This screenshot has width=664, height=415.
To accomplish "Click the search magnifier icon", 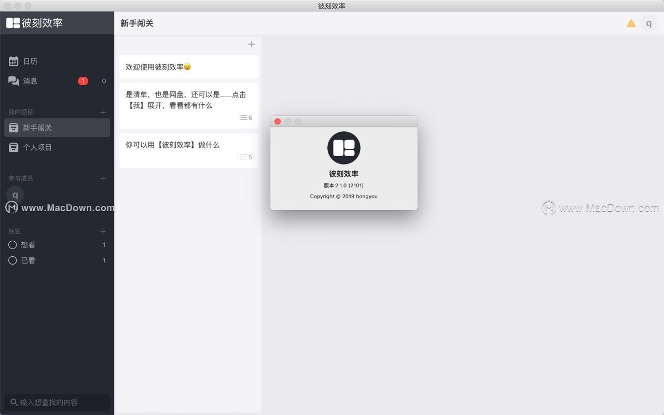I will coord(14,402).
